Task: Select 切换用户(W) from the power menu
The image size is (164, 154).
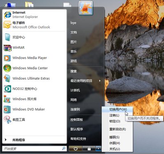Action: [118, 109]
